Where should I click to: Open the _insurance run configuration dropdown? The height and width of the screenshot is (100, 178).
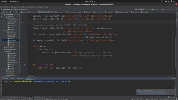click(x=141, y=9)
